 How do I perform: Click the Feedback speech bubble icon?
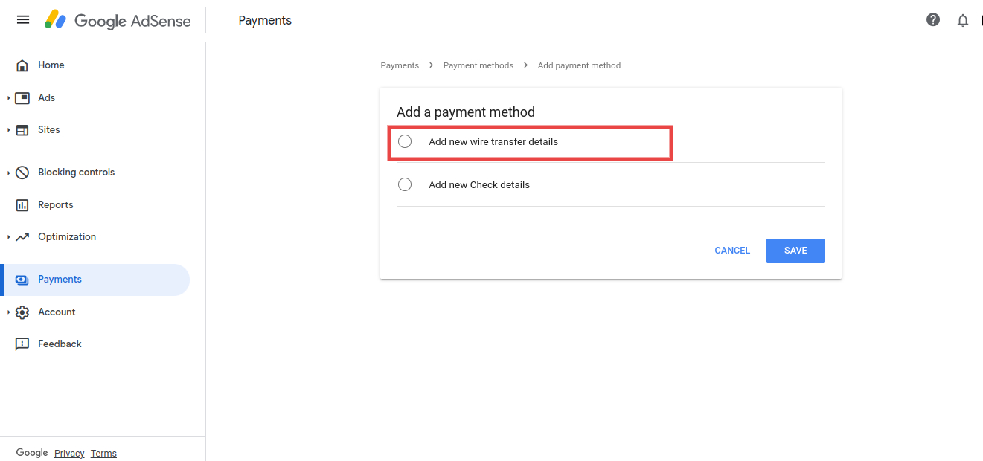pos(22,344)
